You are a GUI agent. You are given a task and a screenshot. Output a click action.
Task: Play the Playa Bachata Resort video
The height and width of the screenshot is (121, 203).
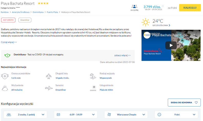171,45
